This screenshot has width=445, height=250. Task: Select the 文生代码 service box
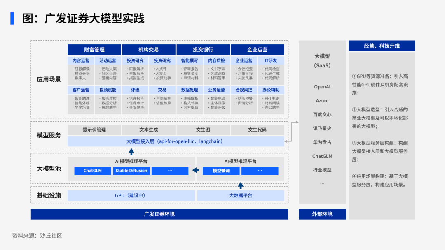pyautogui.click(x=257, y=130)
